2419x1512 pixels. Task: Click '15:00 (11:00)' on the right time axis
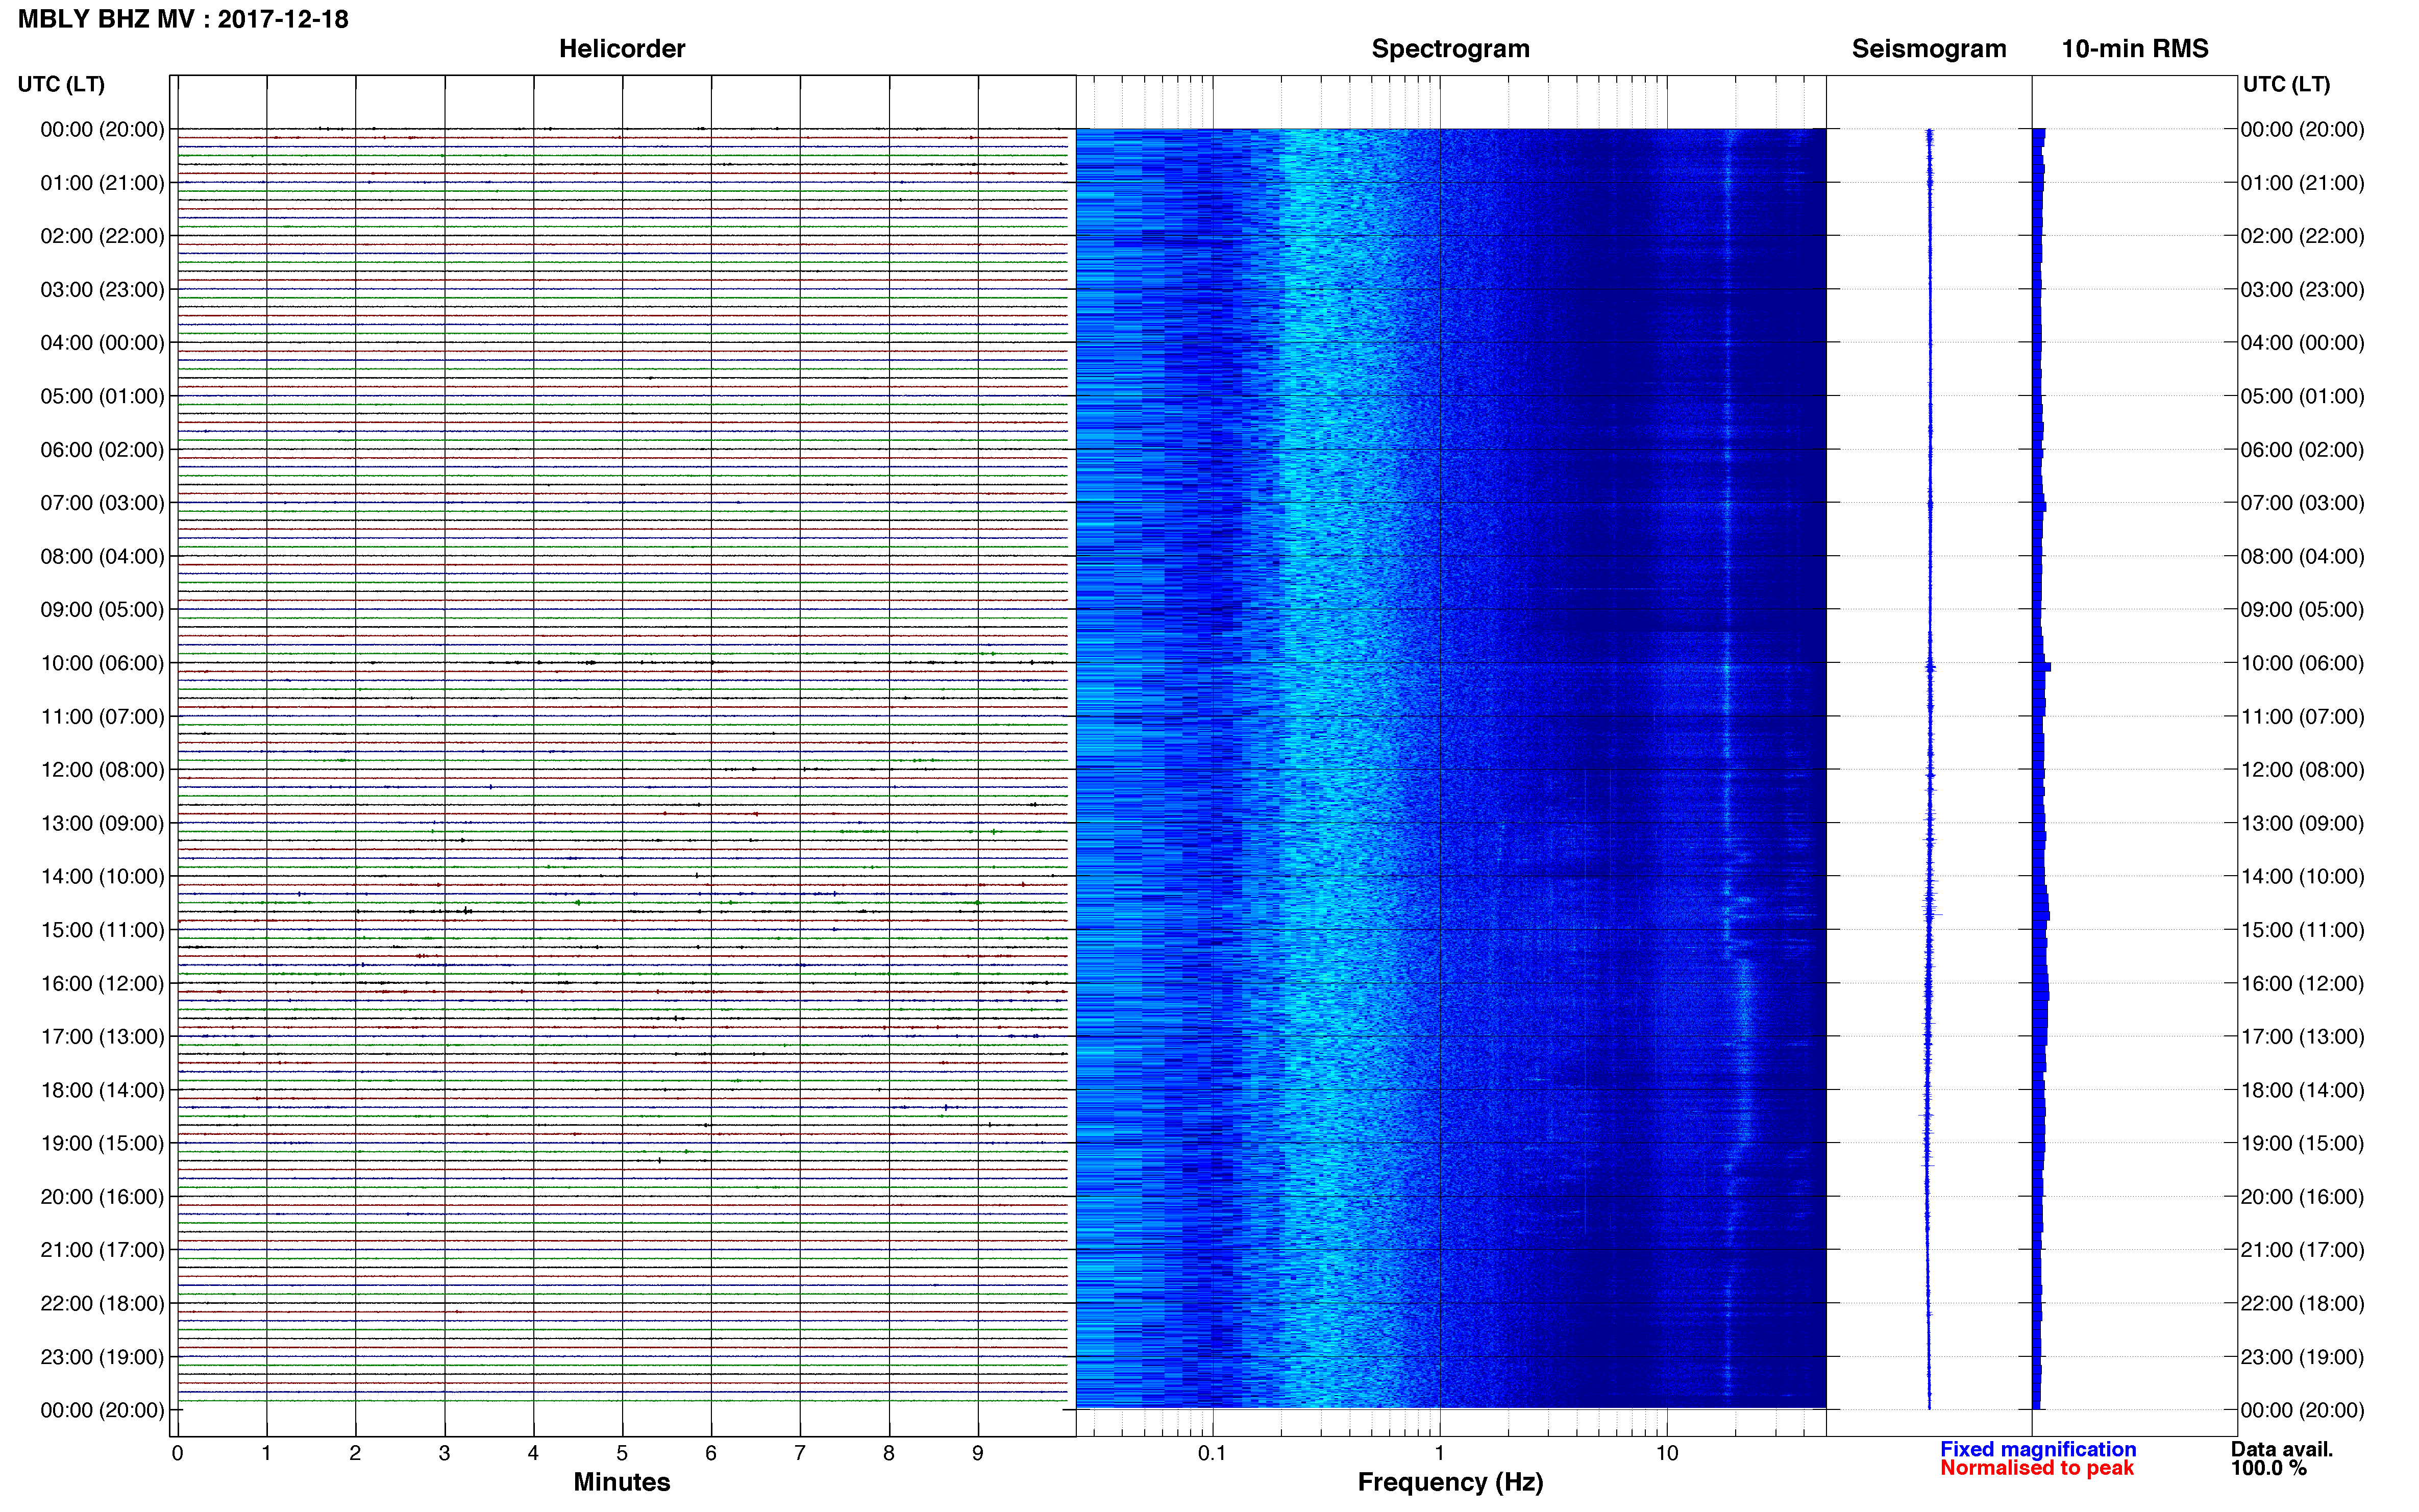tap(2302, 930)
